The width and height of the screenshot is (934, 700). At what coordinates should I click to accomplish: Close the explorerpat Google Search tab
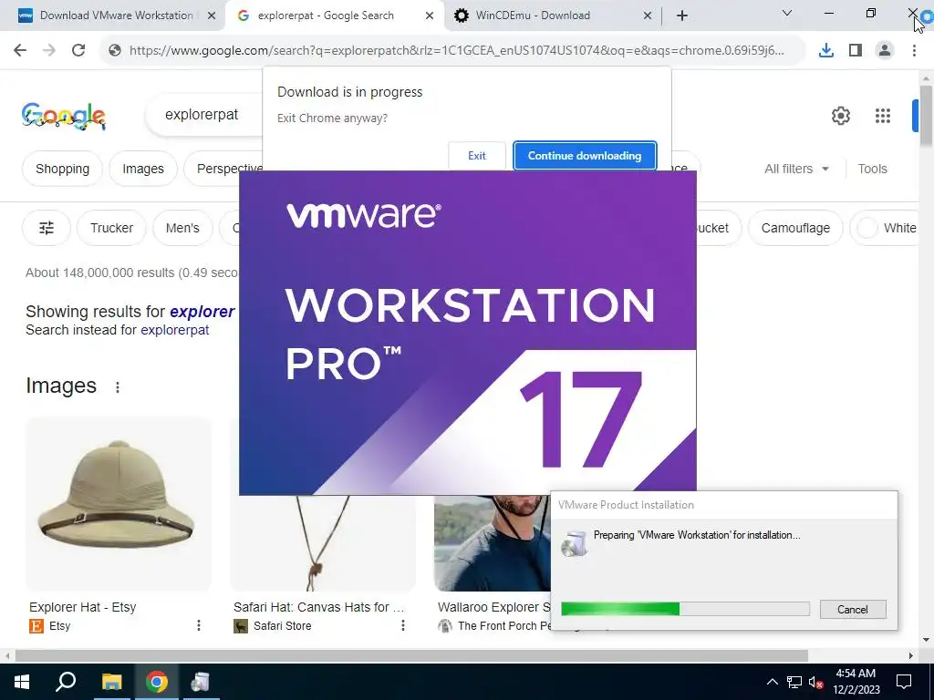pos(429,15)
